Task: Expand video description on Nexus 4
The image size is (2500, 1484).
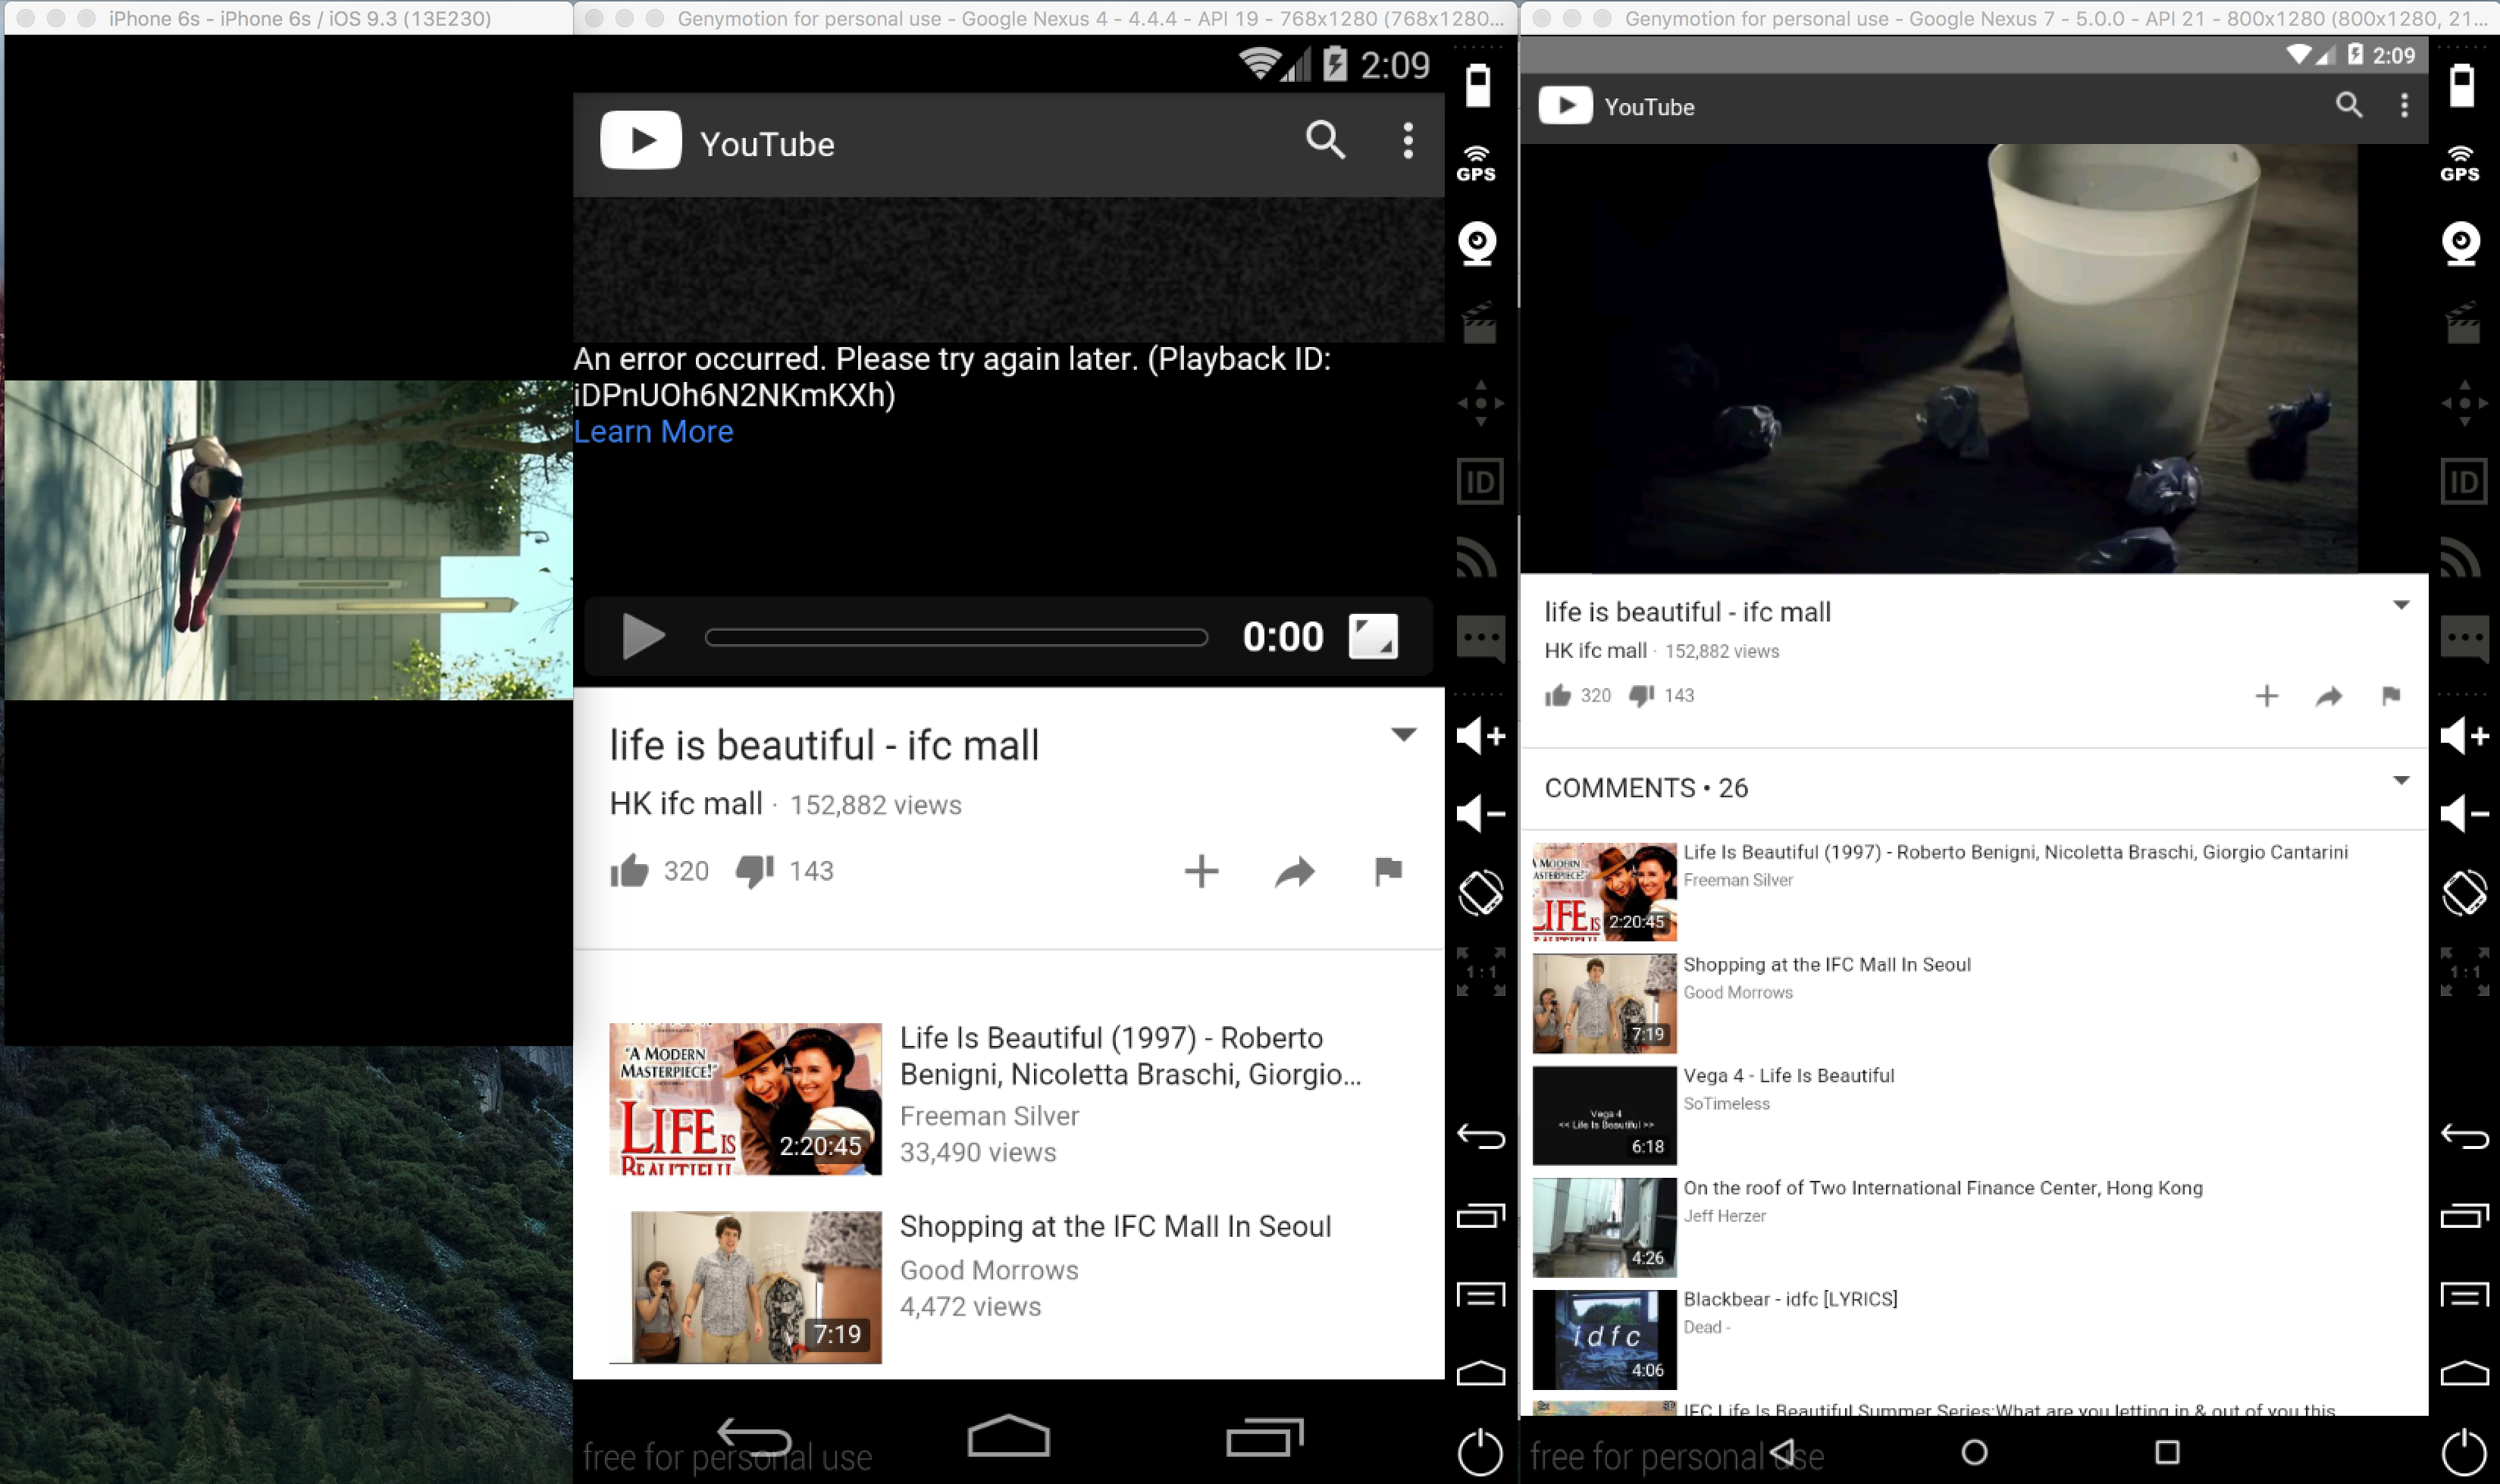Action: 1403,735
